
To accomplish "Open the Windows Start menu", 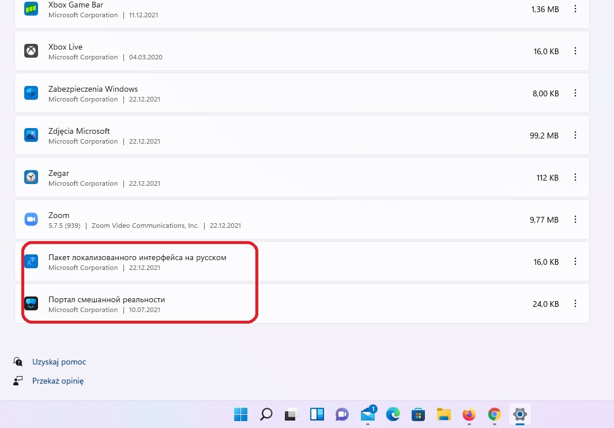I will (x=240, y=414).
